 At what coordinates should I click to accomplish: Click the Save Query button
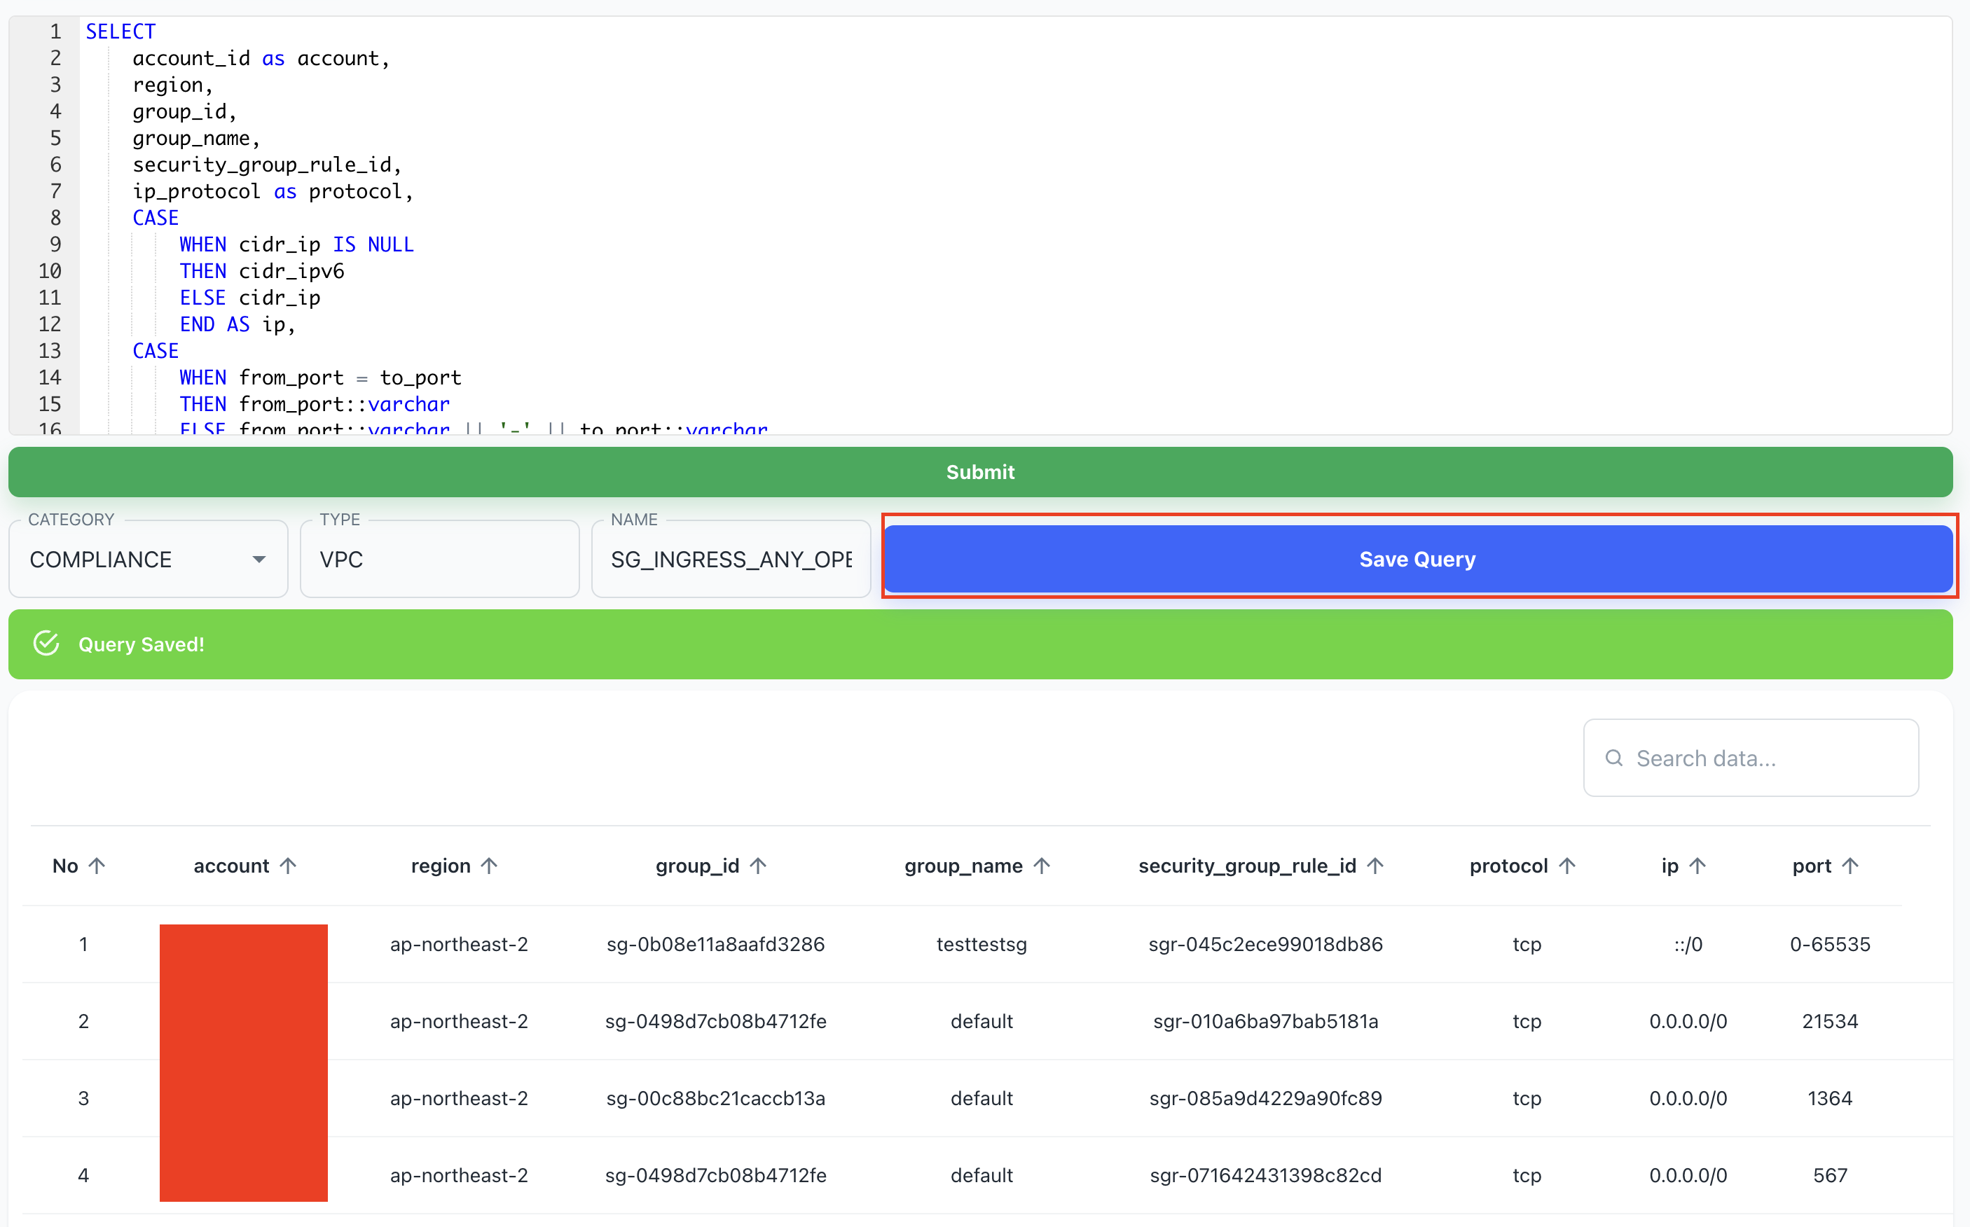tap(1417, 559)
